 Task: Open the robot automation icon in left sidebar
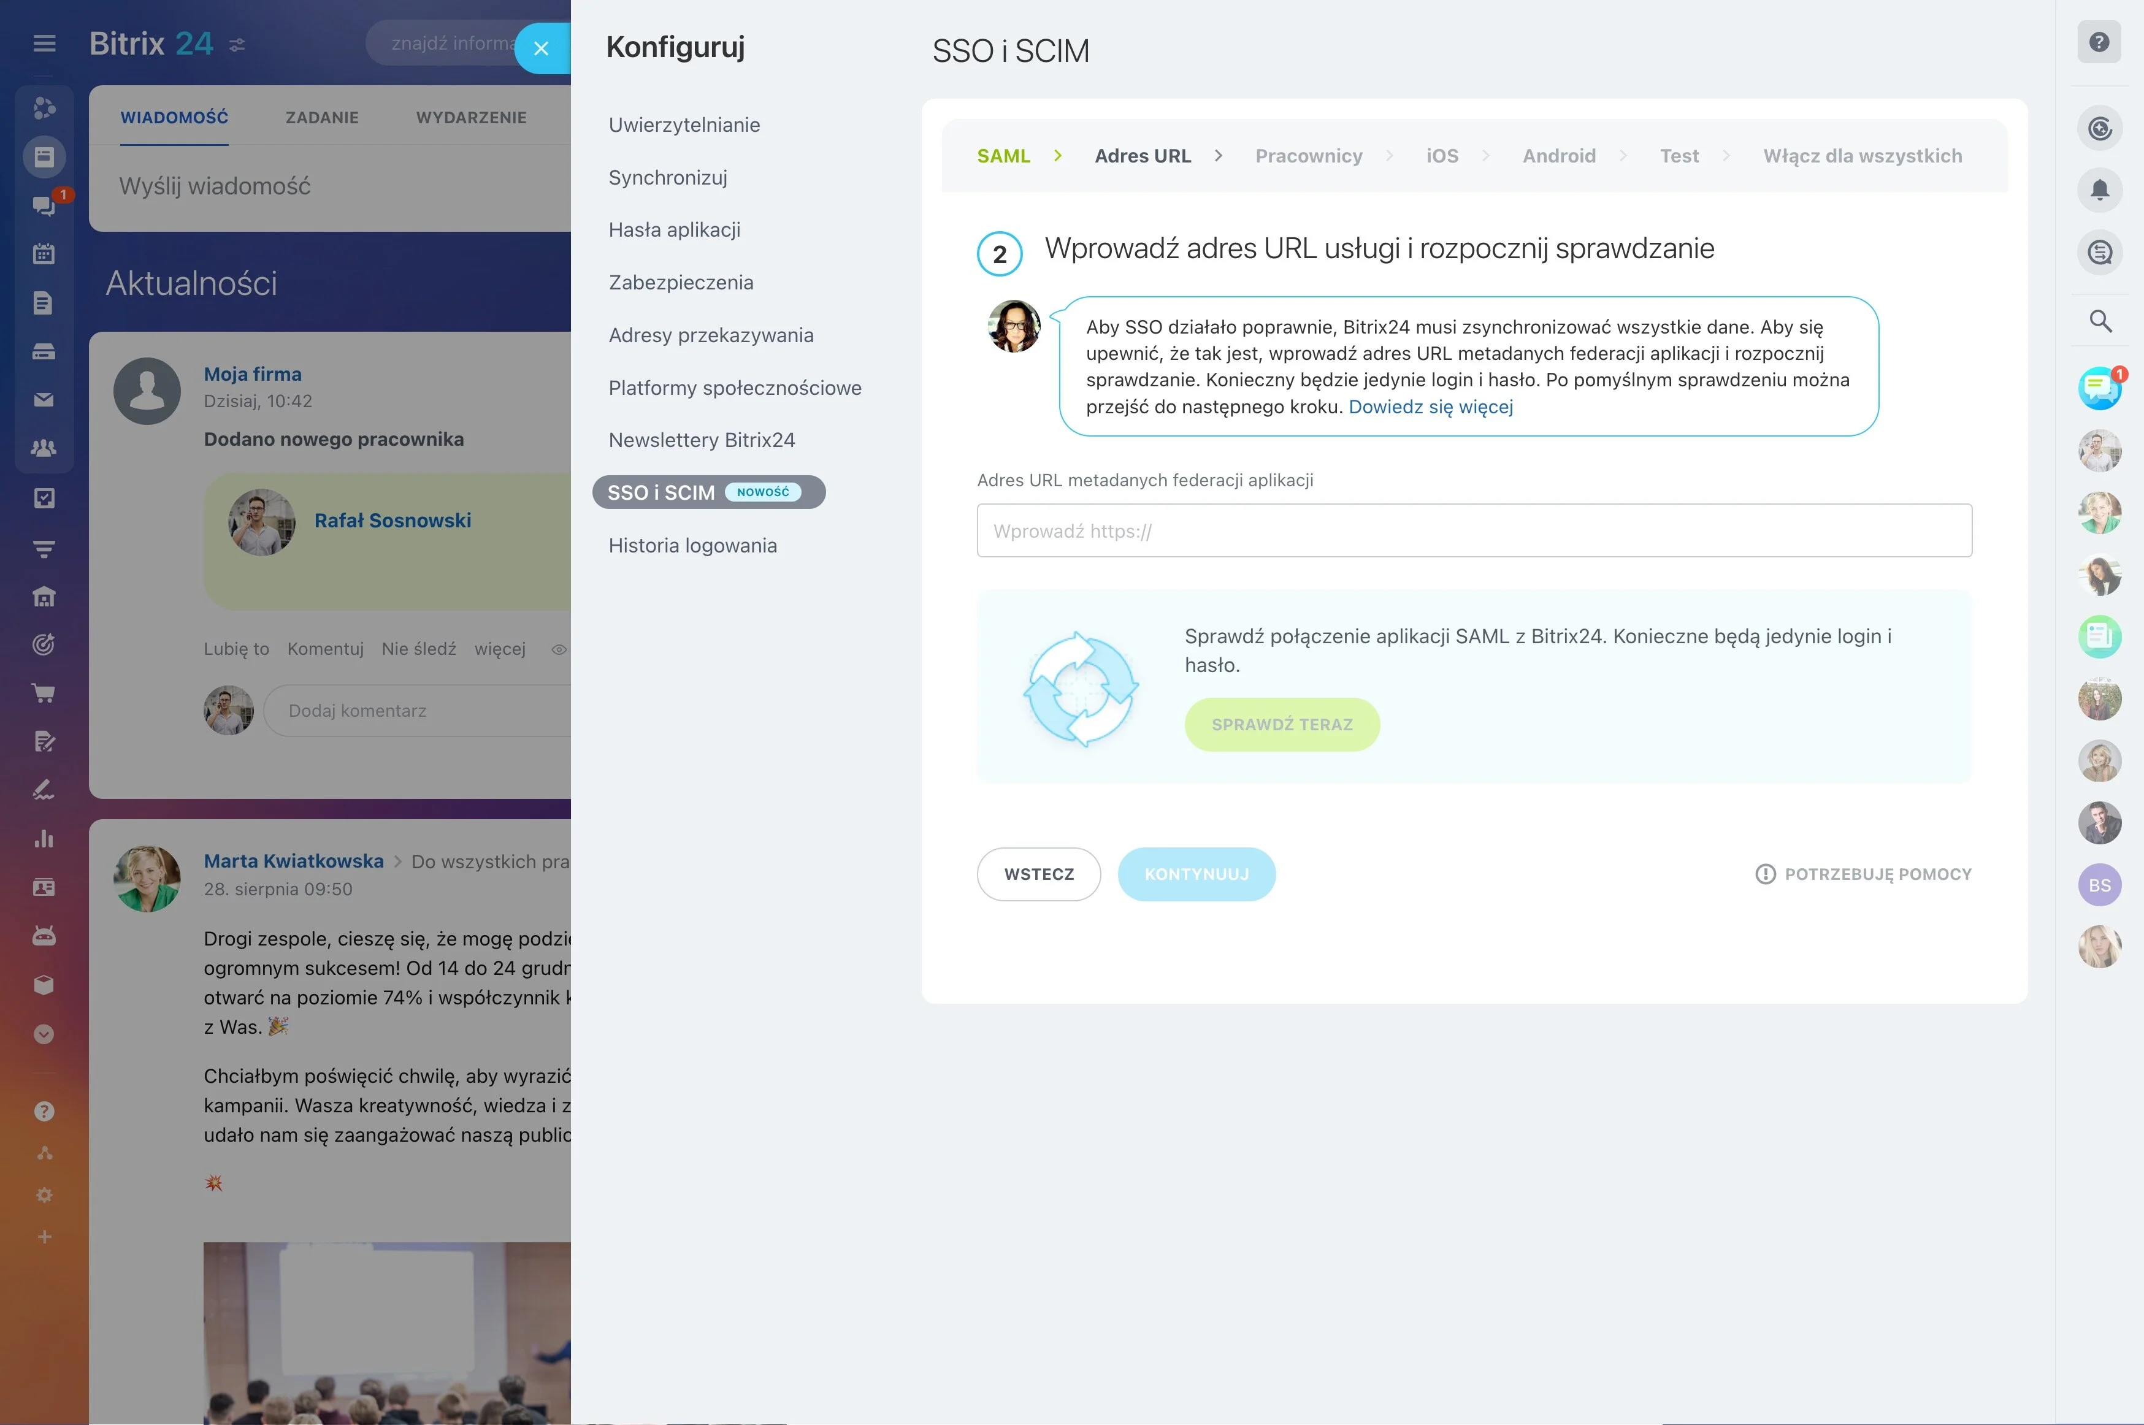pos(44,936)
